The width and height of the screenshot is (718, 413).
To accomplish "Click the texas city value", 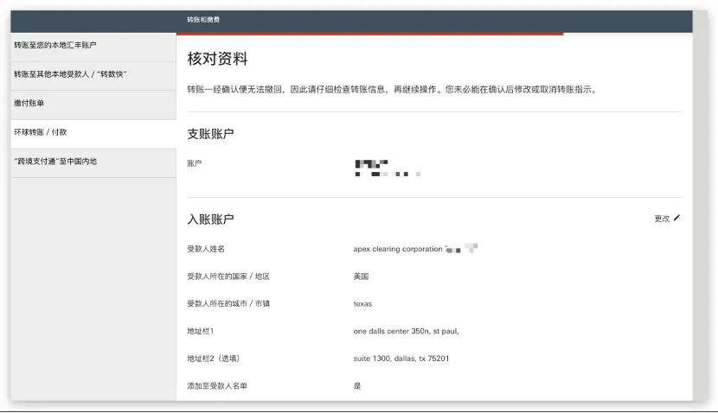I will click(x=362, y=303).
